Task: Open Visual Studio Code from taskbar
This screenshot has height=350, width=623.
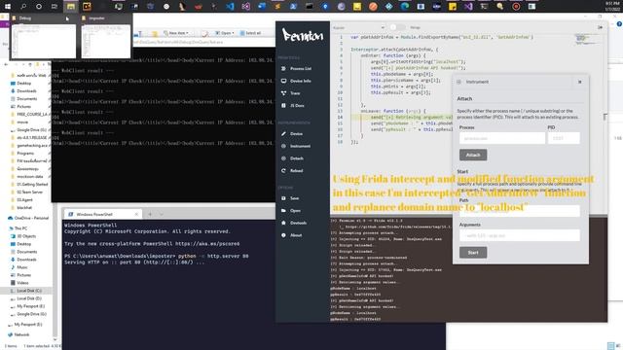Action: (x=230, y=7)
